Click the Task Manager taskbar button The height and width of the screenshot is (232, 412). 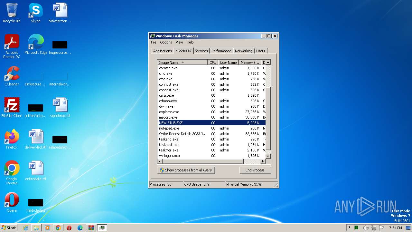102,228
